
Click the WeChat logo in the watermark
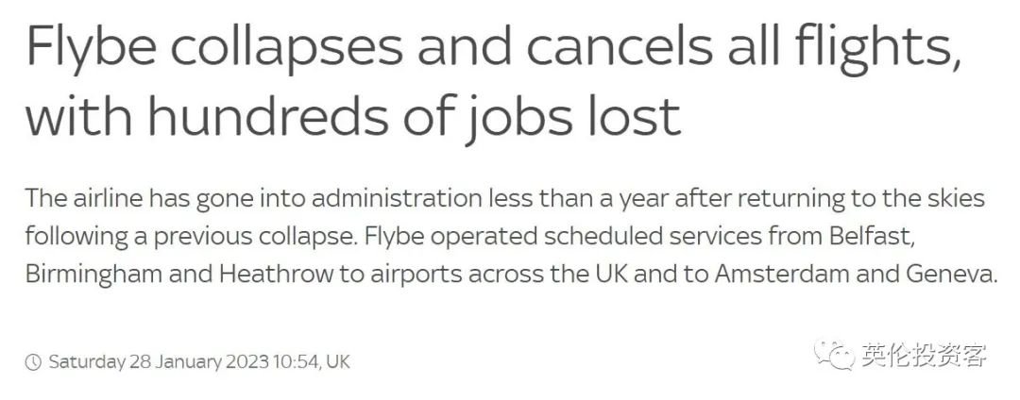pos(834,356)
